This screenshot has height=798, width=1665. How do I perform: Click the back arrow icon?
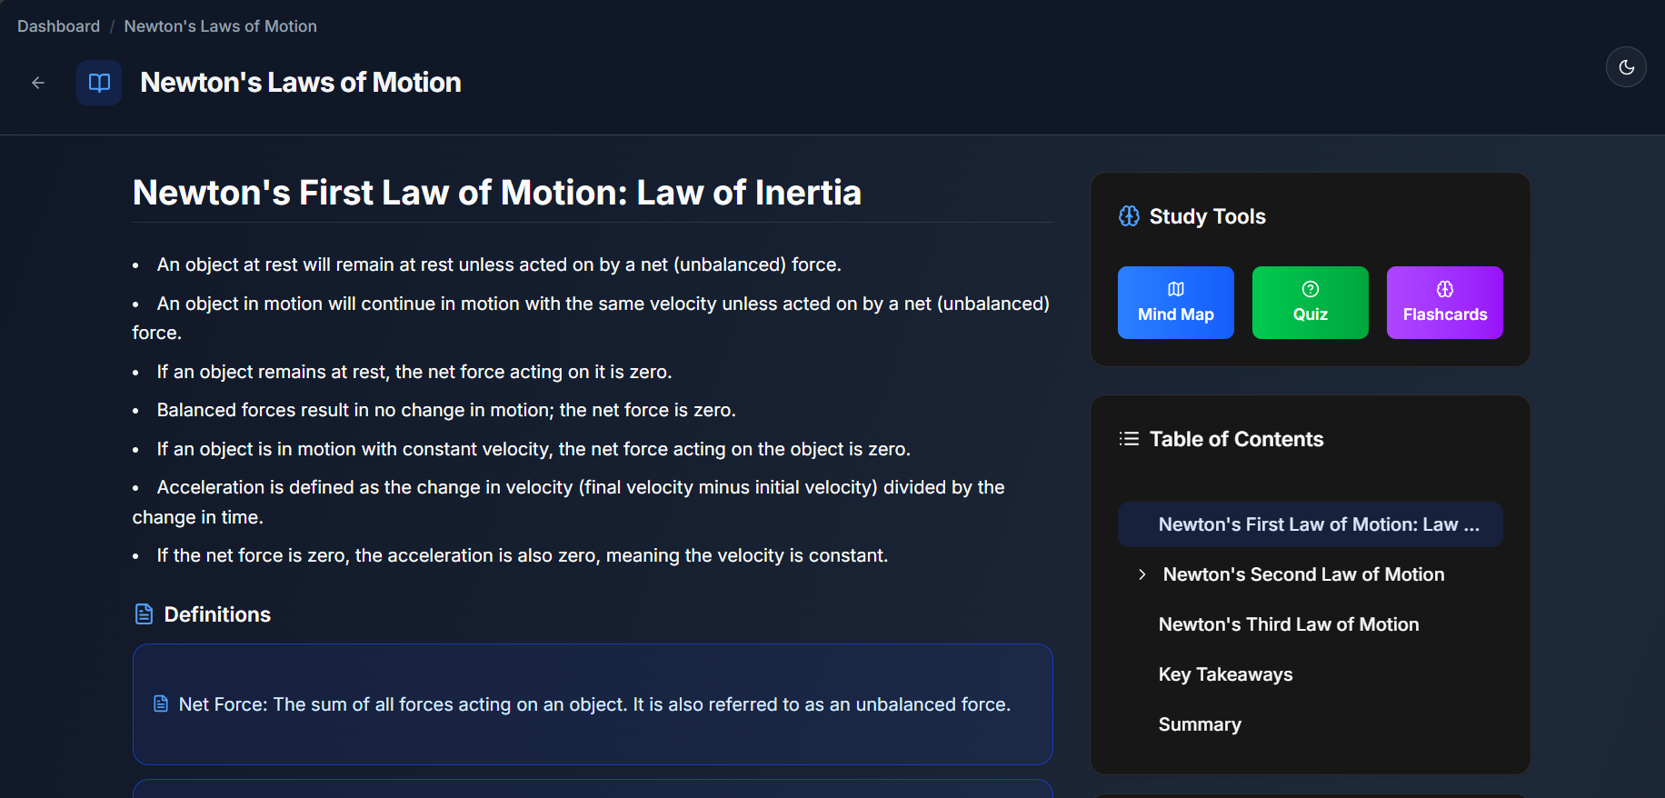point(38,83)
